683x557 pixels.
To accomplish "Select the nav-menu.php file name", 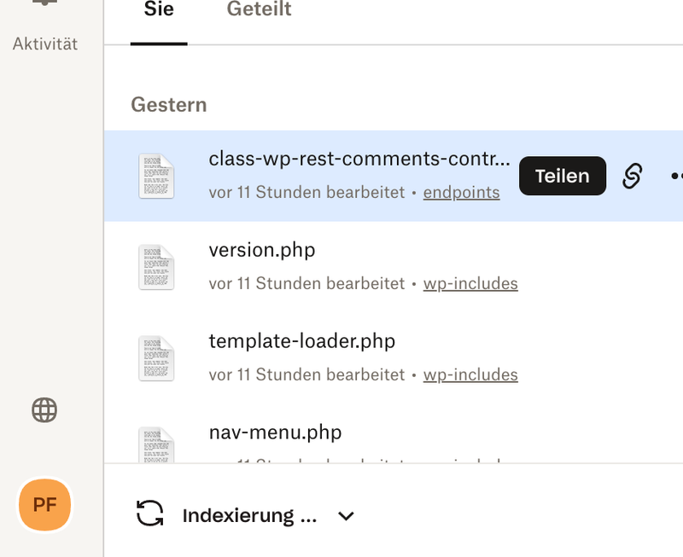I will click(x=275, y=432).
